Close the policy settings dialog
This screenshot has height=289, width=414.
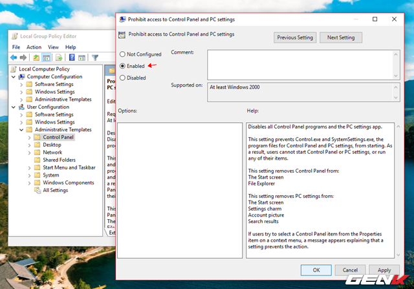point(394,19)
